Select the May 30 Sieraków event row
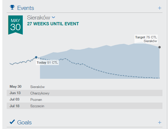 85,87
